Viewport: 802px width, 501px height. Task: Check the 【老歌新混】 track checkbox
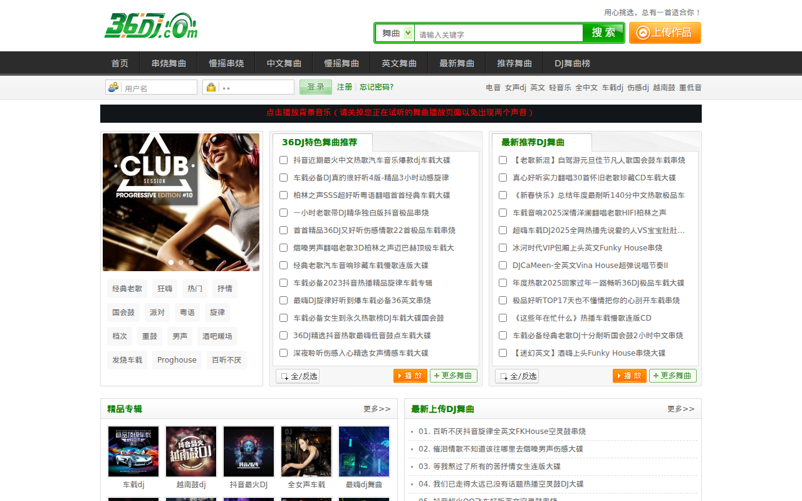pyautogui.click(x=503, y=160)
